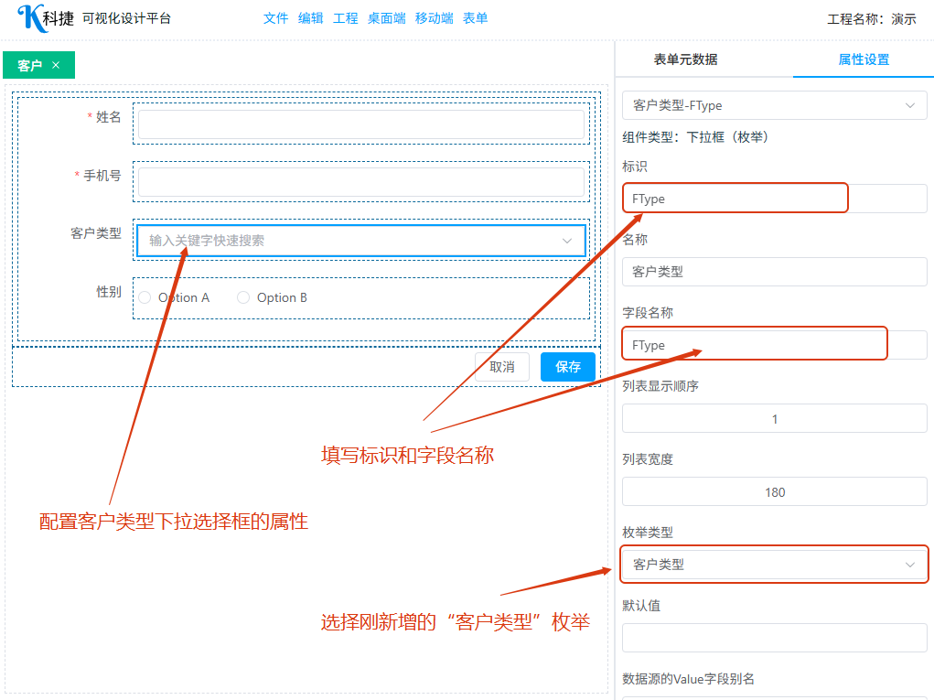Open the 枚举类型 dropdown chevron

pos(909,565)
